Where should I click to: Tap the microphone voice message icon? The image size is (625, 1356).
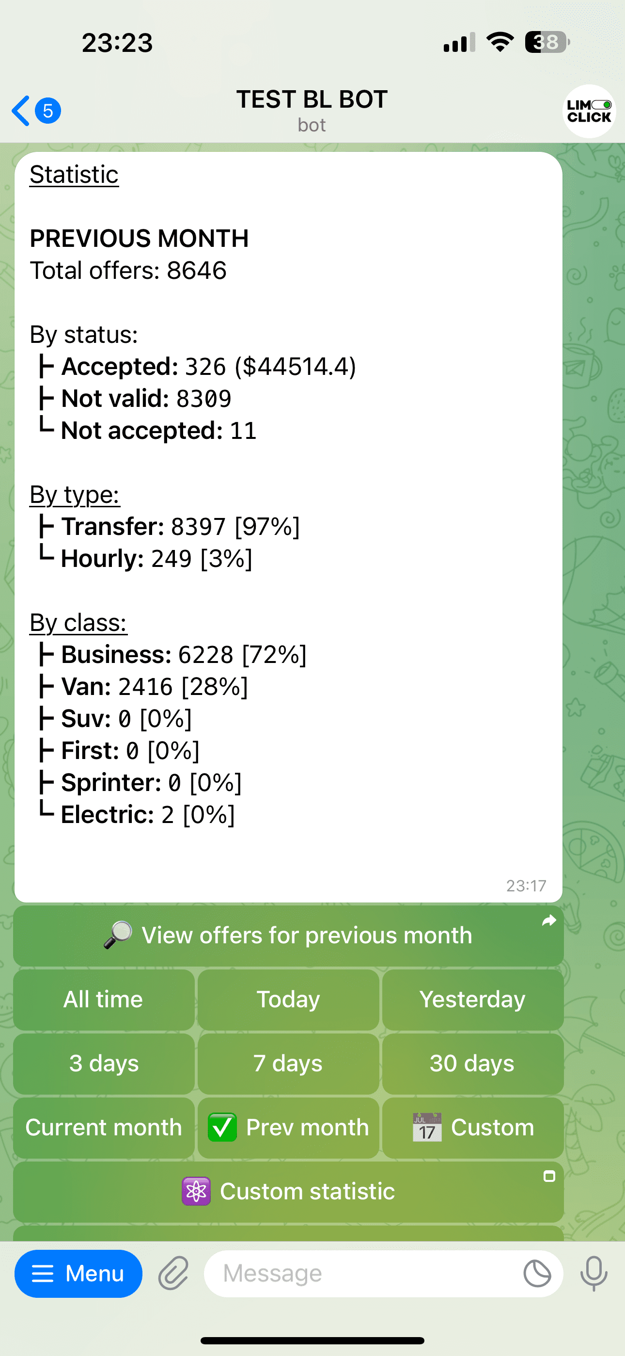(594, 1274)
